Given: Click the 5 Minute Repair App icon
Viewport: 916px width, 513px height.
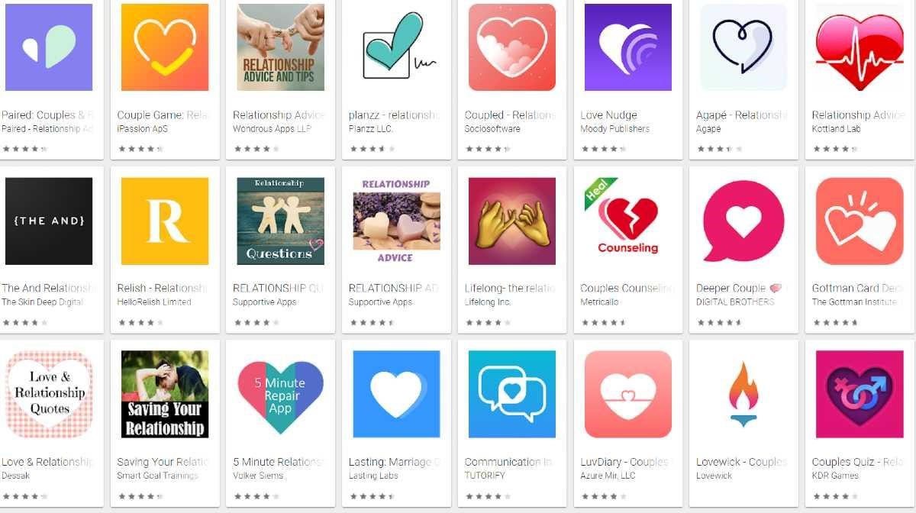Looking at the screenshot, I should tap(281, 395).
